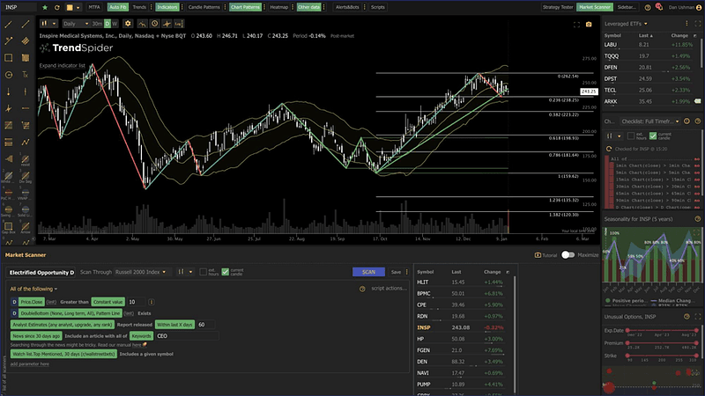Open the Heatmap tab
705x396 pixels.
click(x=278, y=7)
